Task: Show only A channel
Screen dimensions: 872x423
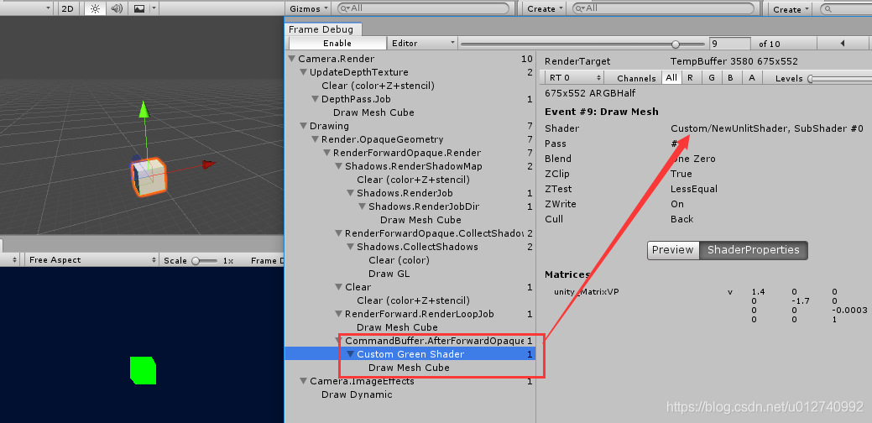Action: pyautogui.click(x=752, y=78)
